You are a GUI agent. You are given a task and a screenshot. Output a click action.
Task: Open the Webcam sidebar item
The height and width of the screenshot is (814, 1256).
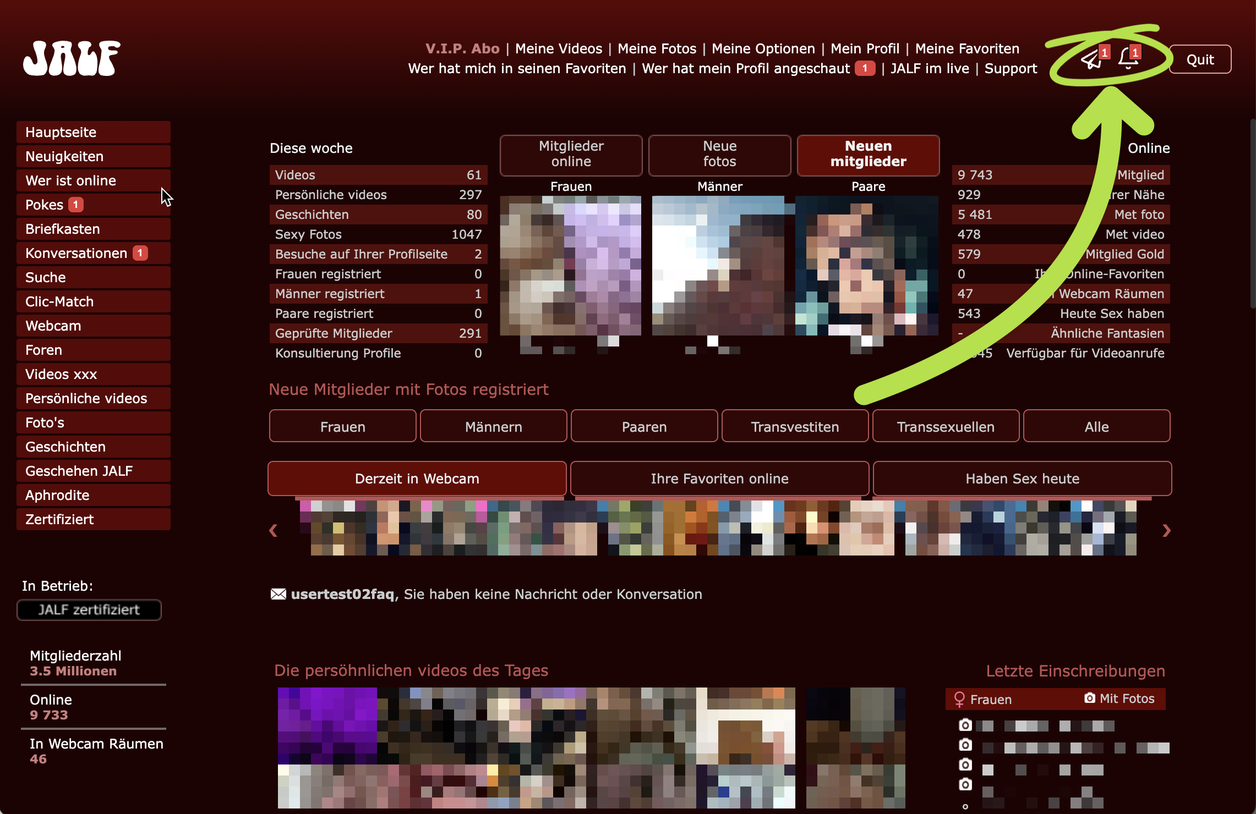point(94,326)
